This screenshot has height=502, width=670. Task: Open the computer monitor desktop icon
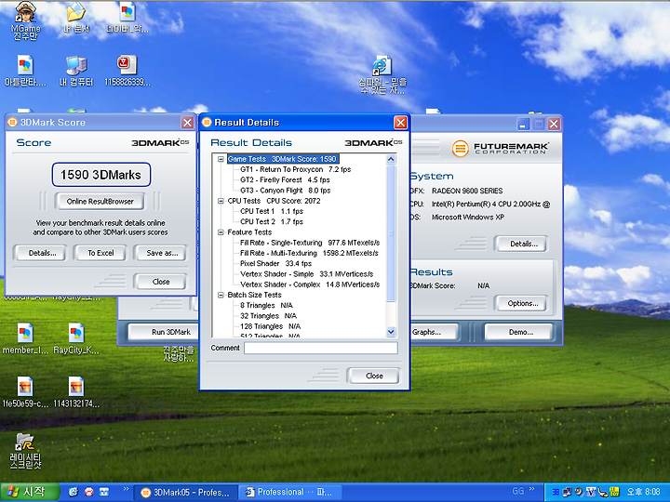click(76, 66)
